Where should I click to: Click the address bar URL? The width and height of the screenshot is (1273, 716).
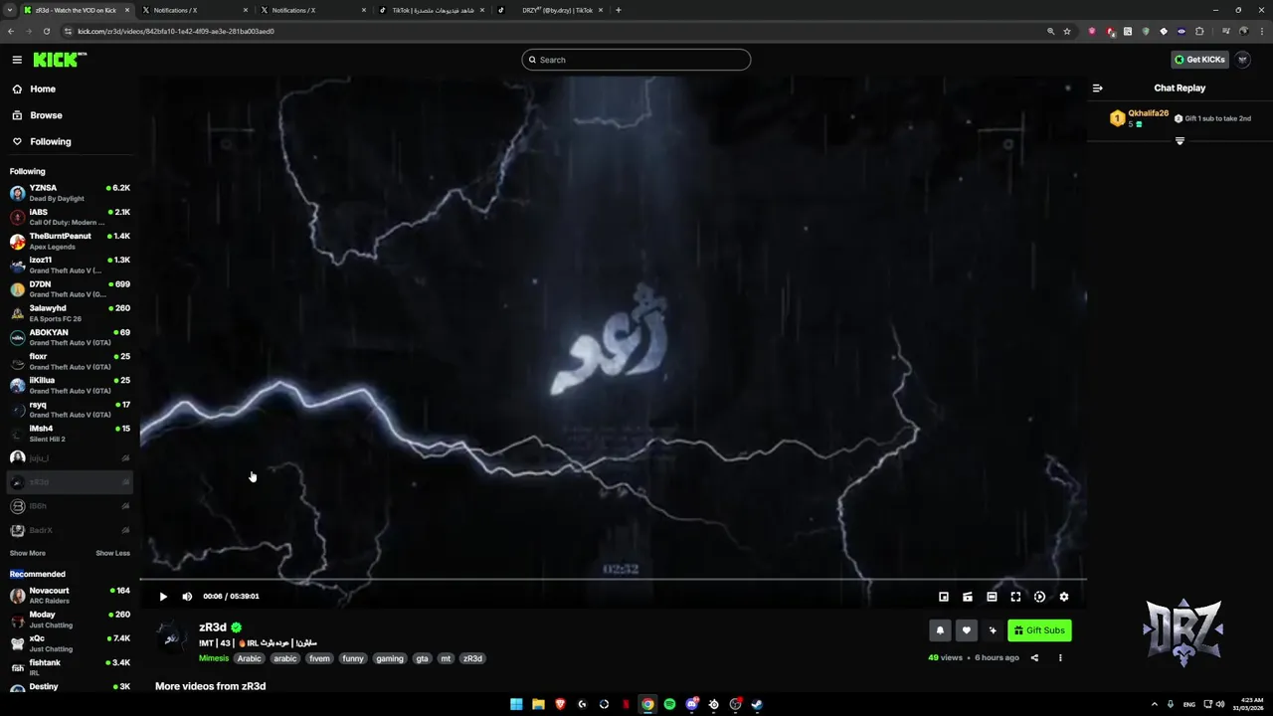pos(176,31)
